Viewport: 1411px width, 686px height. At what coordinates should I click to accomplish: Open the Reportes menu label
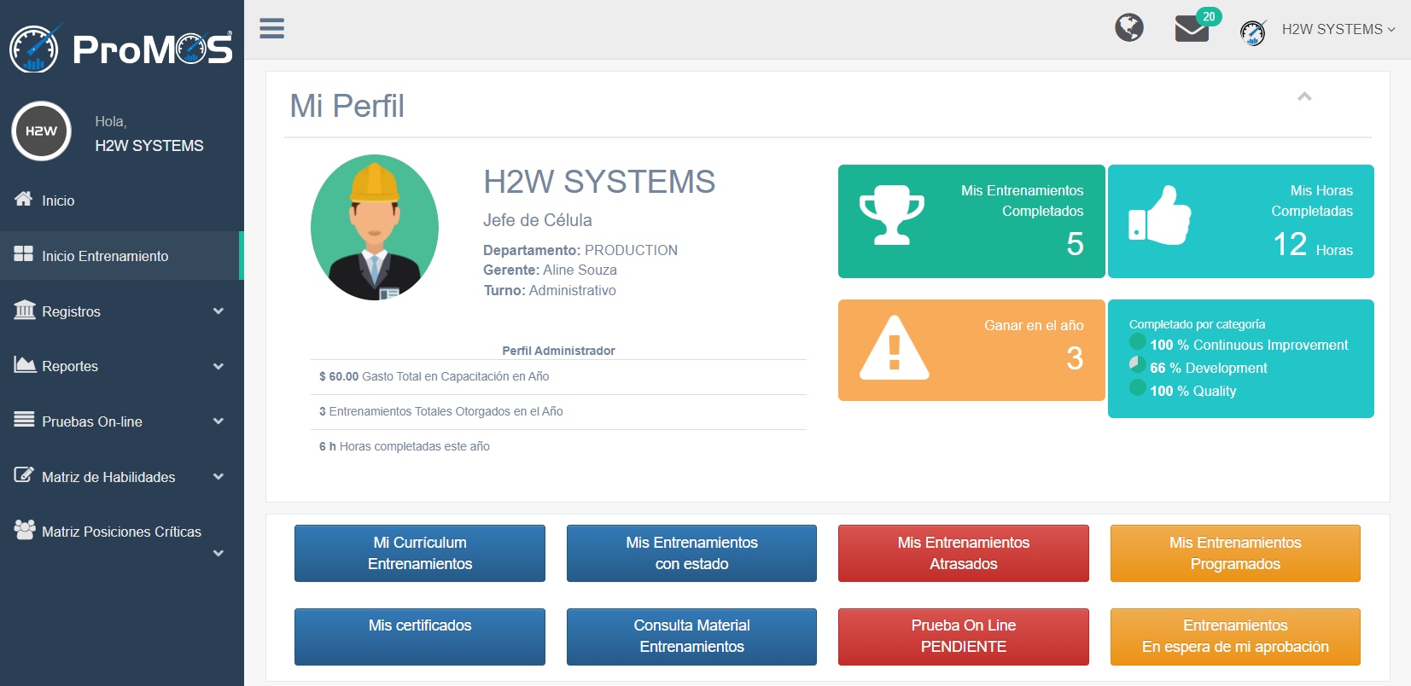click(70, 366)
